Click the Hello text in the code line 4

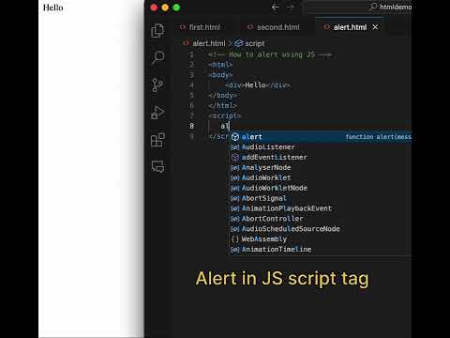pos(255,85)
